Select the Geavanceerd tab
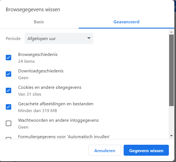The height and width of the screenshot is (162, 176). pyautogui.click(x=126, y=22)
